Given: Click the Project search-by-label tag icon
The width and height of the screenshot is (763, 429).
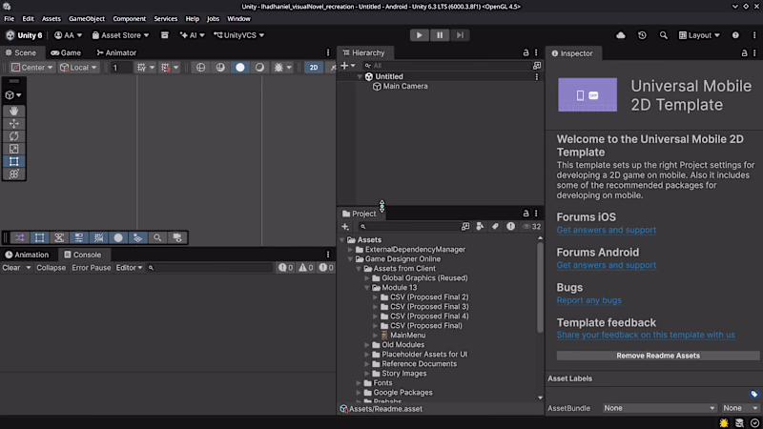Looking at the screenshot, I should (495, 227).
